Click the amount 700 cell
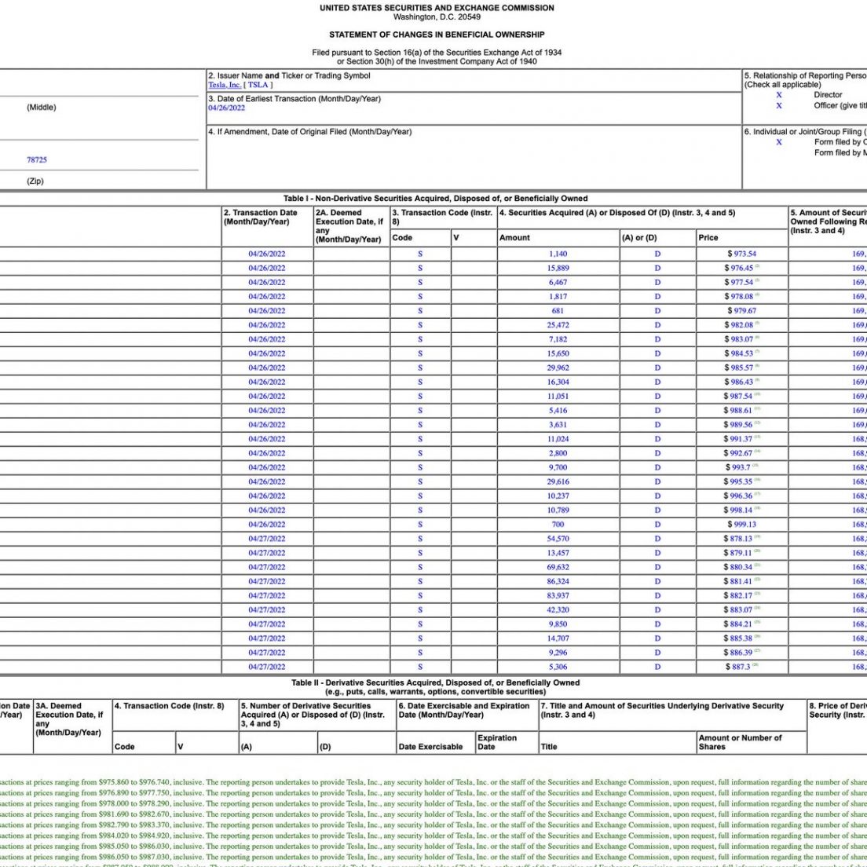867x867 pixels. [558, 525]
